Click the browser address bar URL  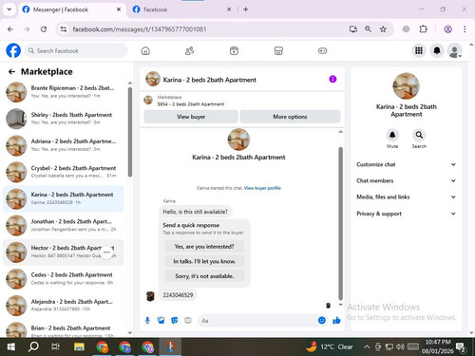[140, 29]
